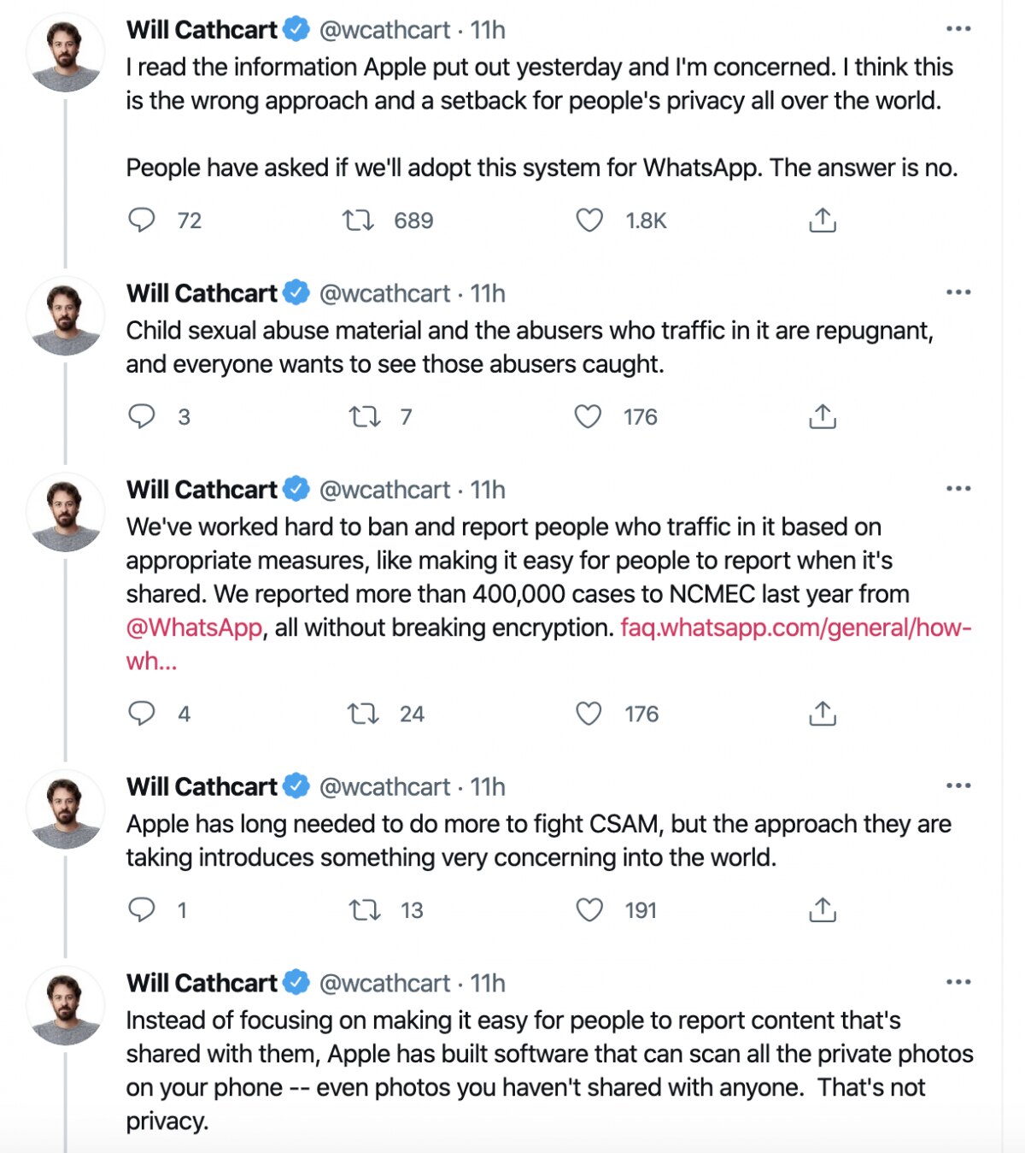The width and height of the screenshot is (1025, 1153).
Task: Retweet the tweet with 689 retweets
Action: 358,221
